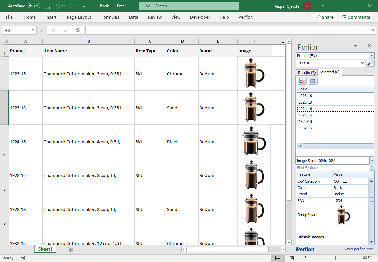
Task: Click the macro recording icon in status bar
Action: [22, 258]
